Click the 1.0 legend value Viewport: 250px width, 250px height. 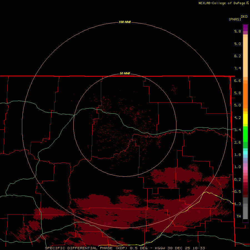pos(237,167)
